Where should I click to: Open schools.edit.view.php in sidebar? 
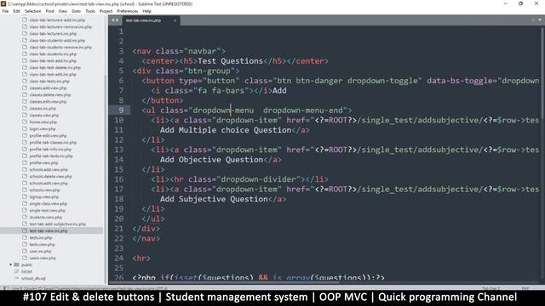coord(49,184)
